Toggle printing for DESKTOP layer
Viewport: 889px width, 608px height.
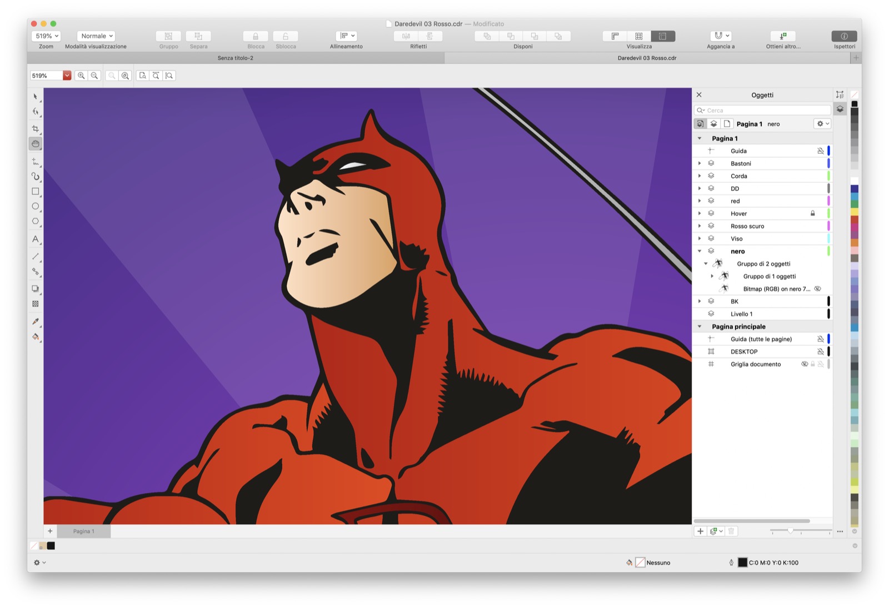tap(821, 351)
